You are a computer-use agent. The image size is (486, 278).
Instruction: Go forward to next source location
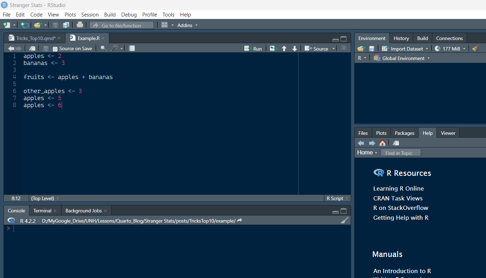point(19,49)
